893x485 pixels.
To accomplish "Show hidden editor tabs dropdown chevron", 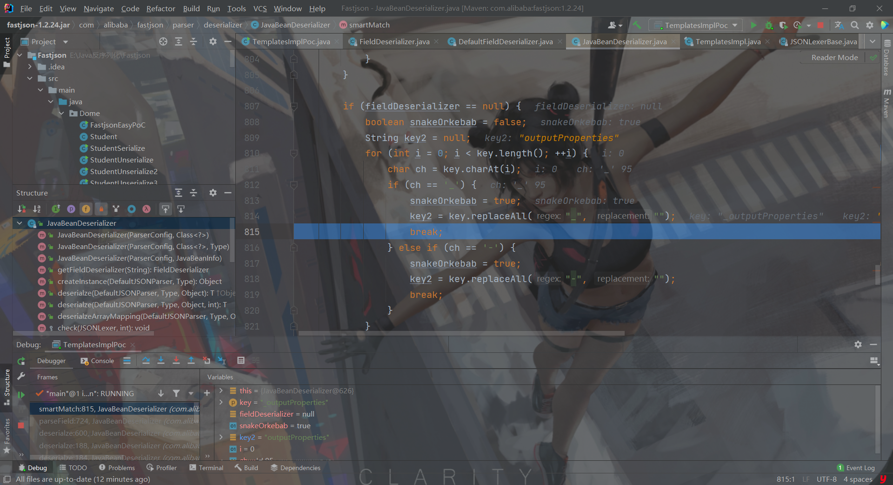I will coord(873,41).
